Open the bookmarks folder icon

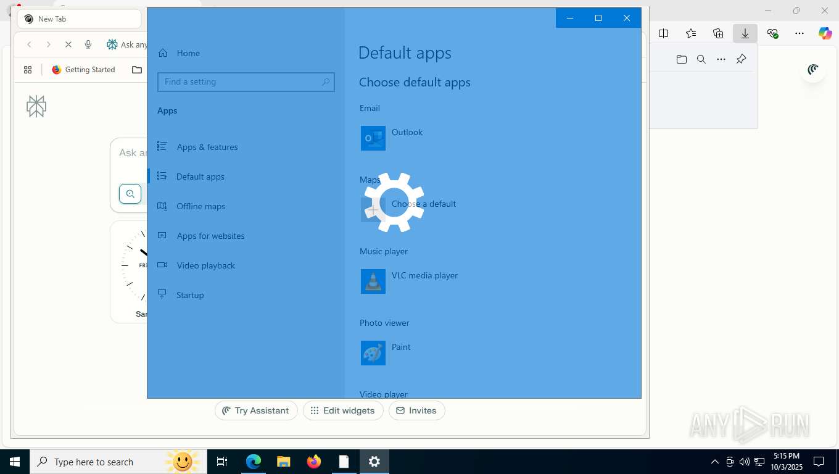[x=137, y=70]
